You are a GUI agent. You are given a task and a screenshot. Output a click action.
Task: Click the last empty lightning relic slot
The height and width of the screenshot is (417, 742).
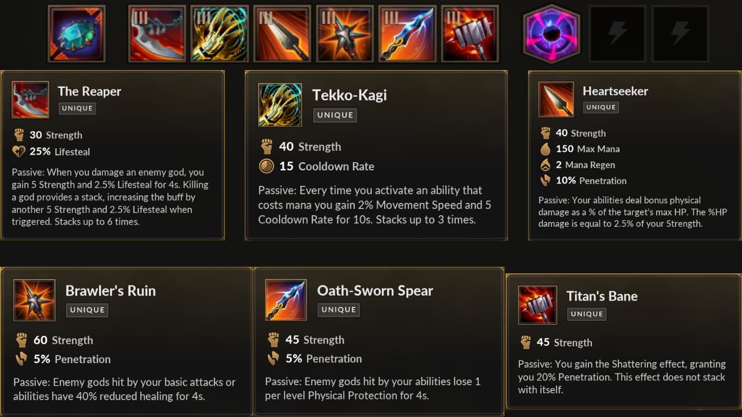(680, 34)
